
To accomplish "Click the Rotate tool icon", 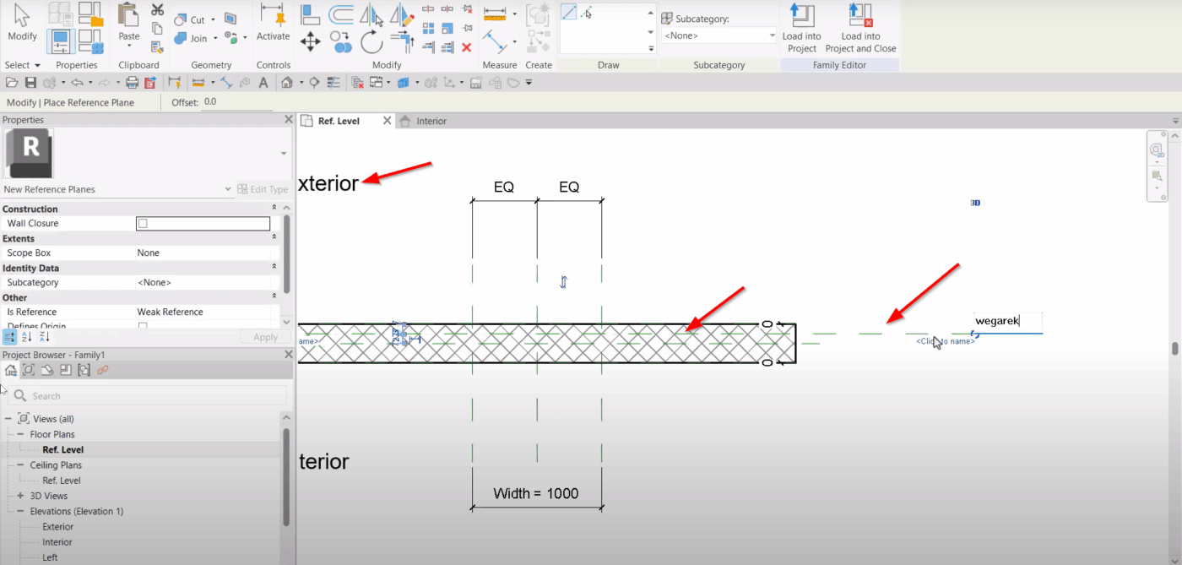I will 371,41.
